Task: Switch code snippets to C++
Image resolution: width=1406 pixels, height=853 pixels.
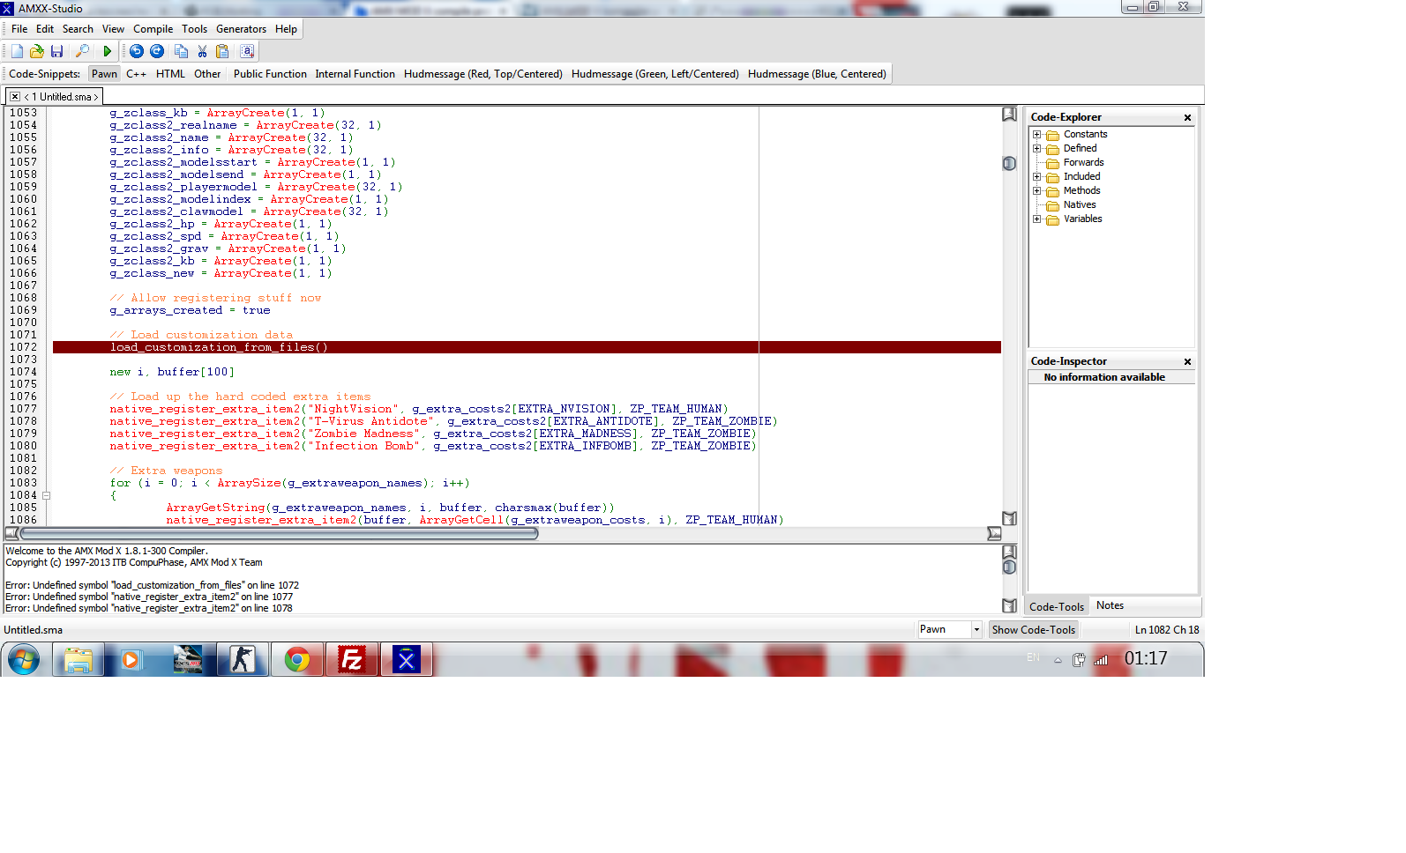Action: click(136, 74)
